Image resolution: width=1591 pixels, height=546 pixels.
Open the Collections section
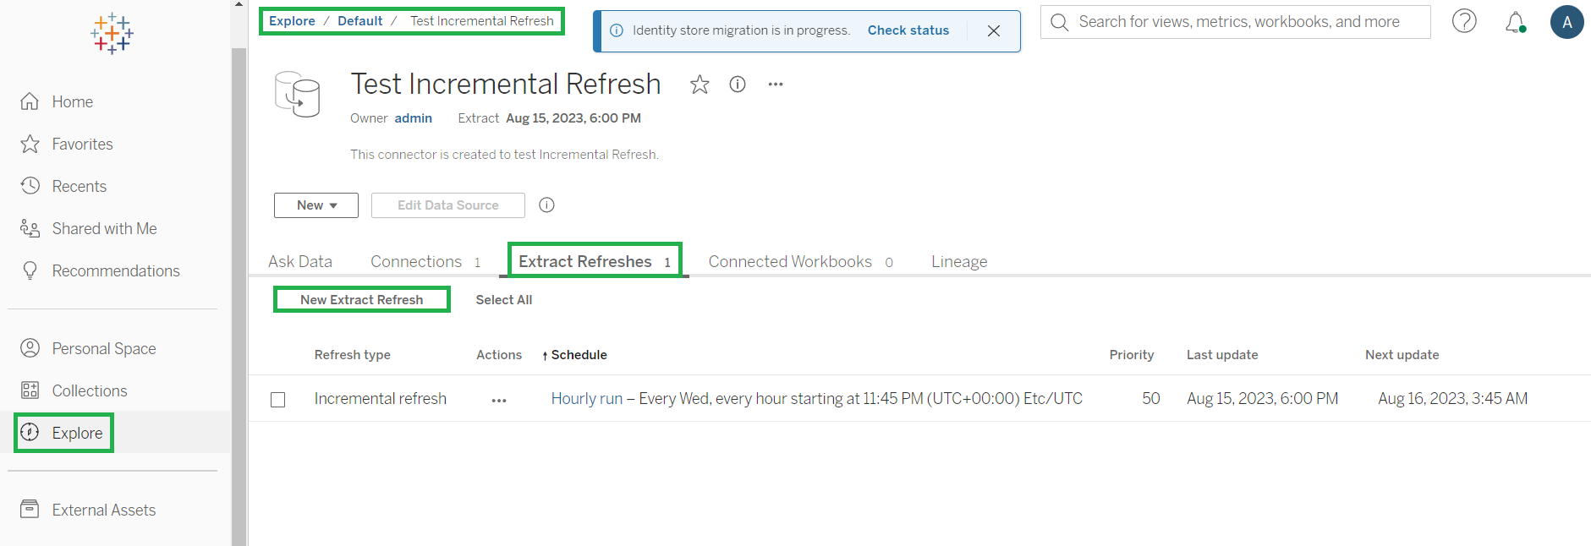[x=89, y=390]
